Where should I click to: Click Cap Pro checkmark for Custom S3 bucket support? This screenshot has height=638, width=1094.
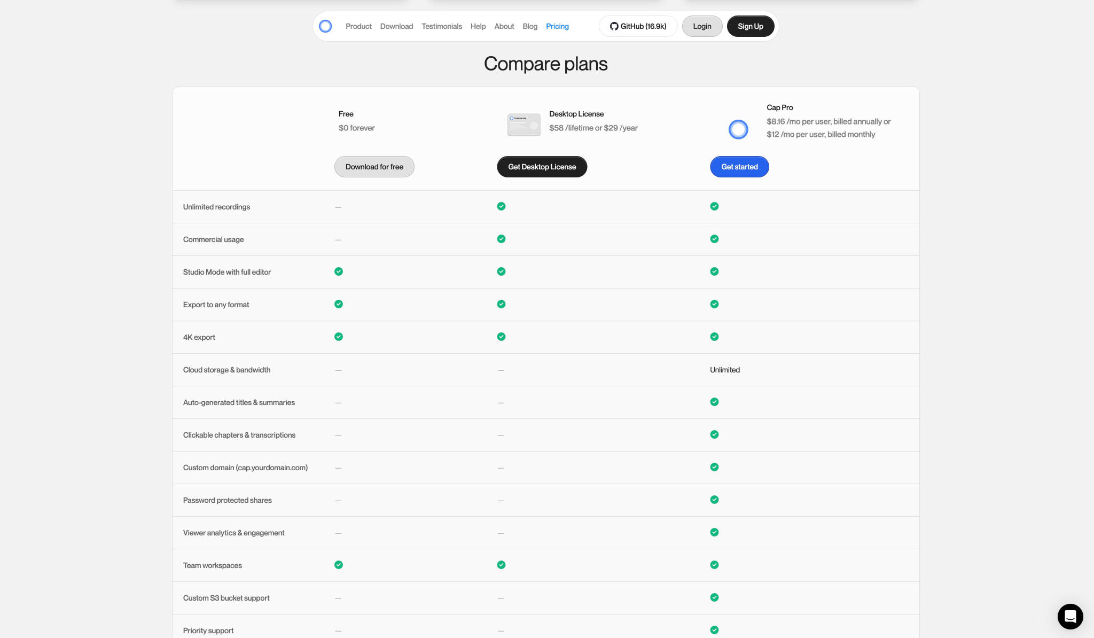click(x=714, y=597)
